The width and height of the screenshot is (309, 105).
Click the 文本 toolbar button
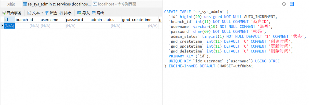coord(34,13)
